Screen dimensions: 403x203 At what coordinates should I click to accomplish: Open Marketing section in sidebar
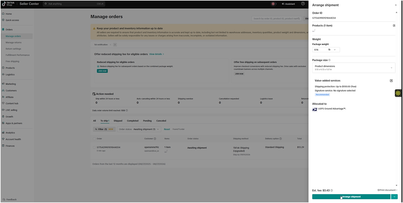(11, 84)
